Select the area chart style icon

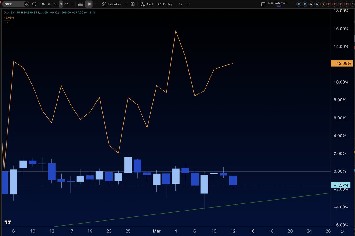80,4
